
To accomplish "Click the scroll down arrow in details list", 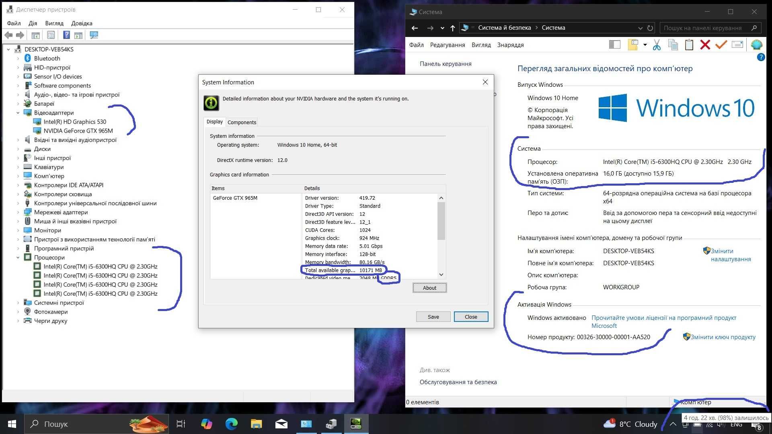I will tap(441, 274).
